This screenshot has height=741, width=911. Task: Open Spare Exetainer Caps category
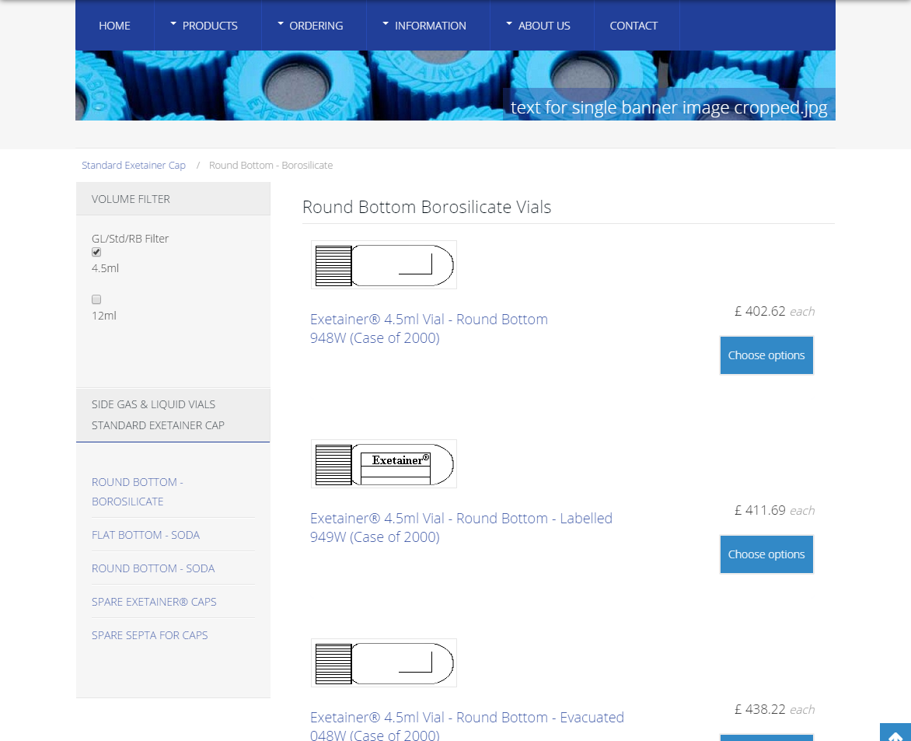(154, 602)
